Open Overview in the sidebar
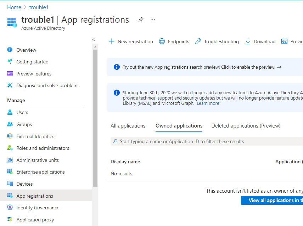Viewport: 303px width, 226px height. pos(26,50)
